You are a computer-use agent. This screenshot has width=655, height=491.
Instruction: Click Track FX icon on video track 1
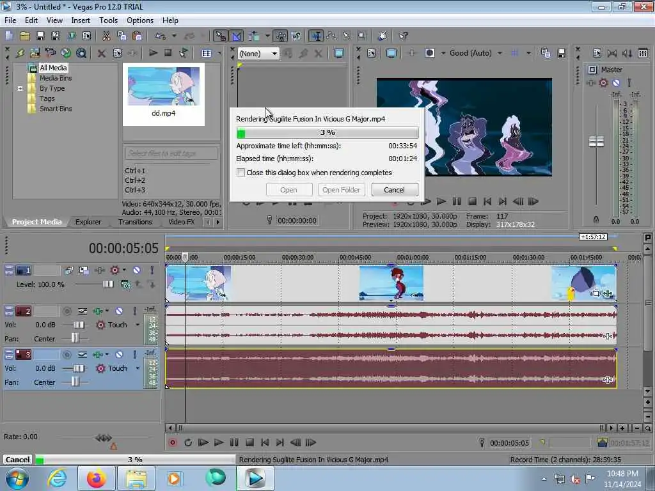(x=99, y=270)
